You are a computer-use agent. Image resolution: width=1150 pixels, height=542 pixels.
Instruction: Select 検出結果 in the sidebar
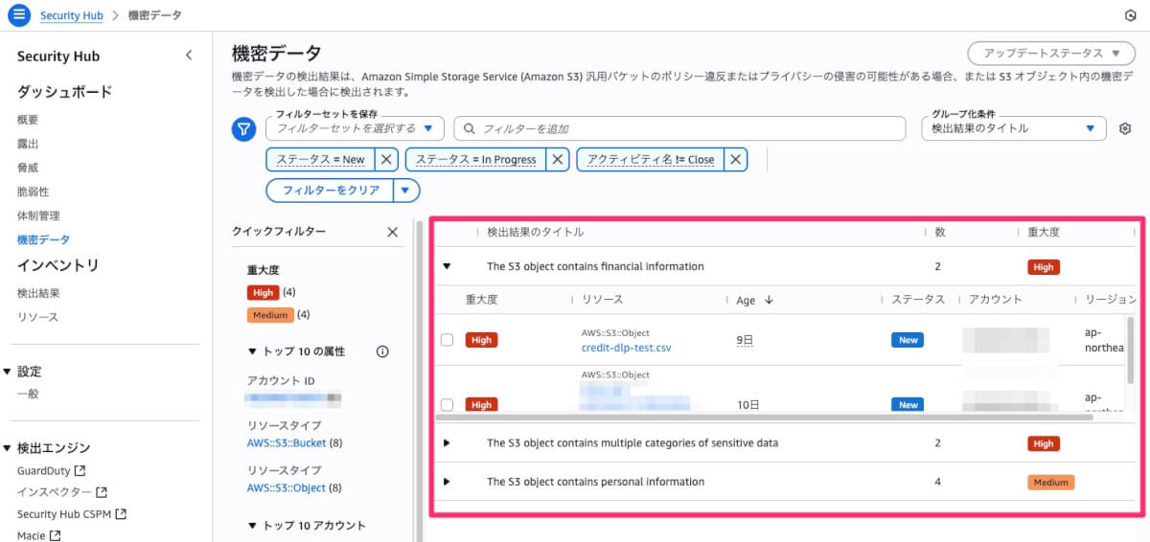pyautogui.click(x=38, y=293)
